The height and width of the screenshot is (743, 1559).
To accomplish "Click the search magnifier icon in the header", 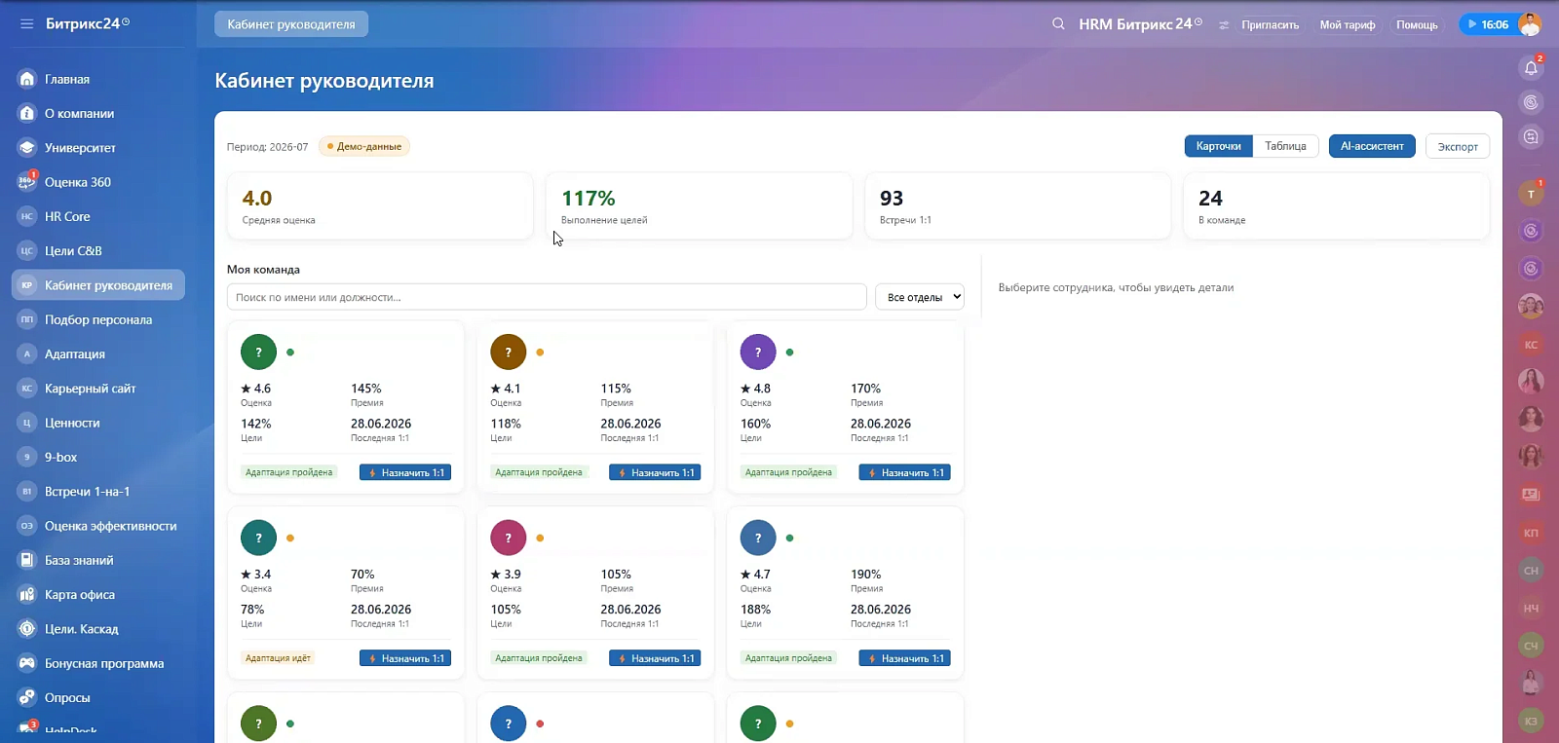I will [1058, 23].
